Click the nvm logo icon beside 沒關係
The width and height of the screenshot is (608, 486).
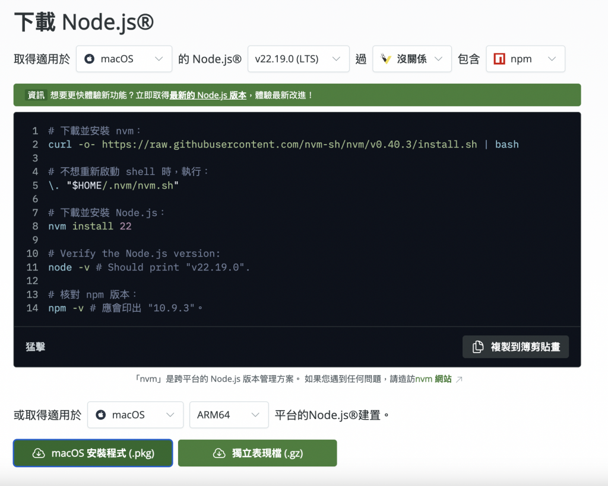386,59
